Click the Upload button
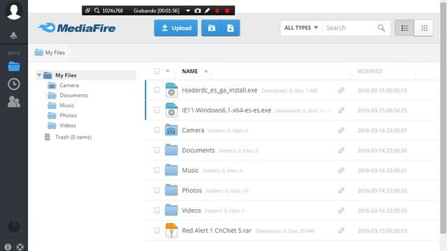Screen dimensions: 447x251 click(176, 28)
